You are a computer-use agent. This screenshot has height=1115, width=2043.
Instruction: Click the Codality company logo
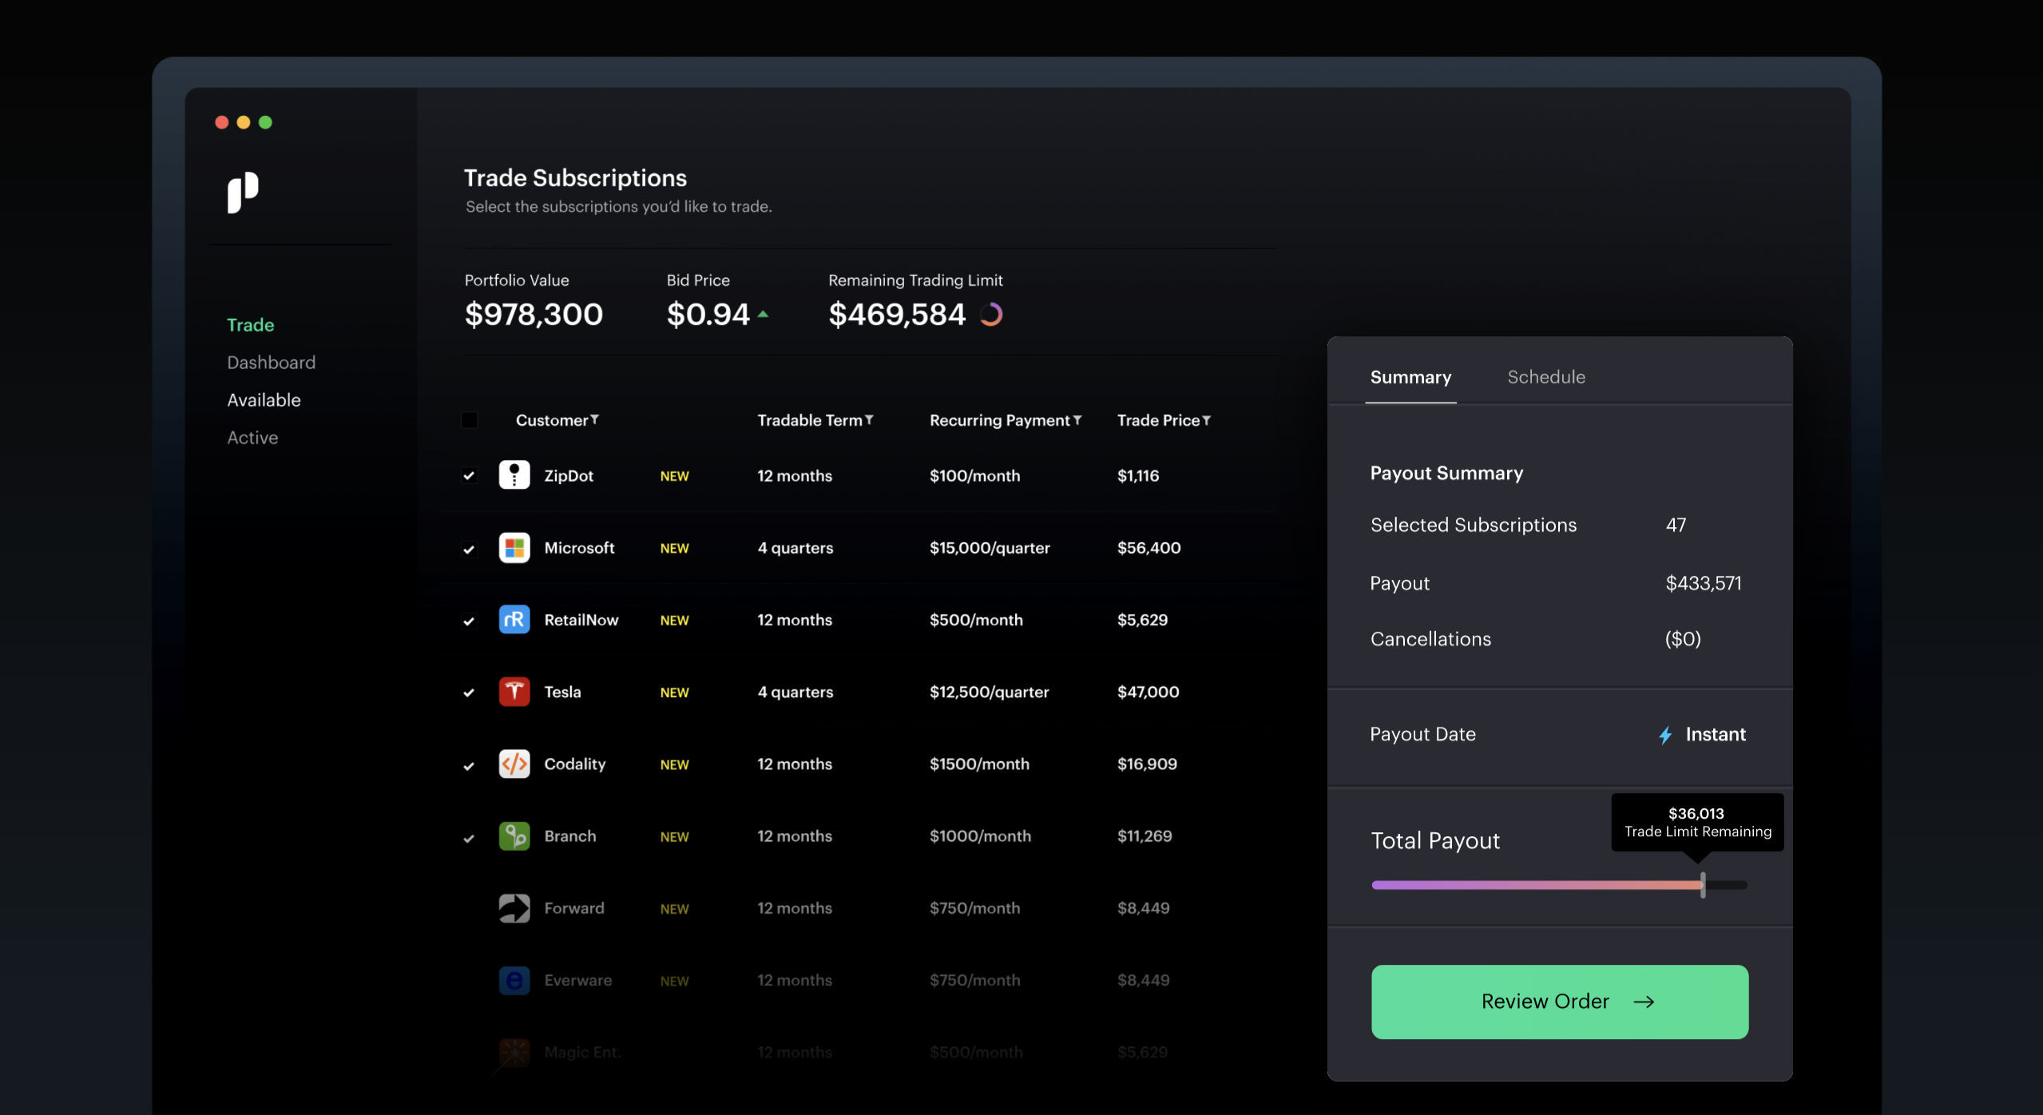pos(514,764)
